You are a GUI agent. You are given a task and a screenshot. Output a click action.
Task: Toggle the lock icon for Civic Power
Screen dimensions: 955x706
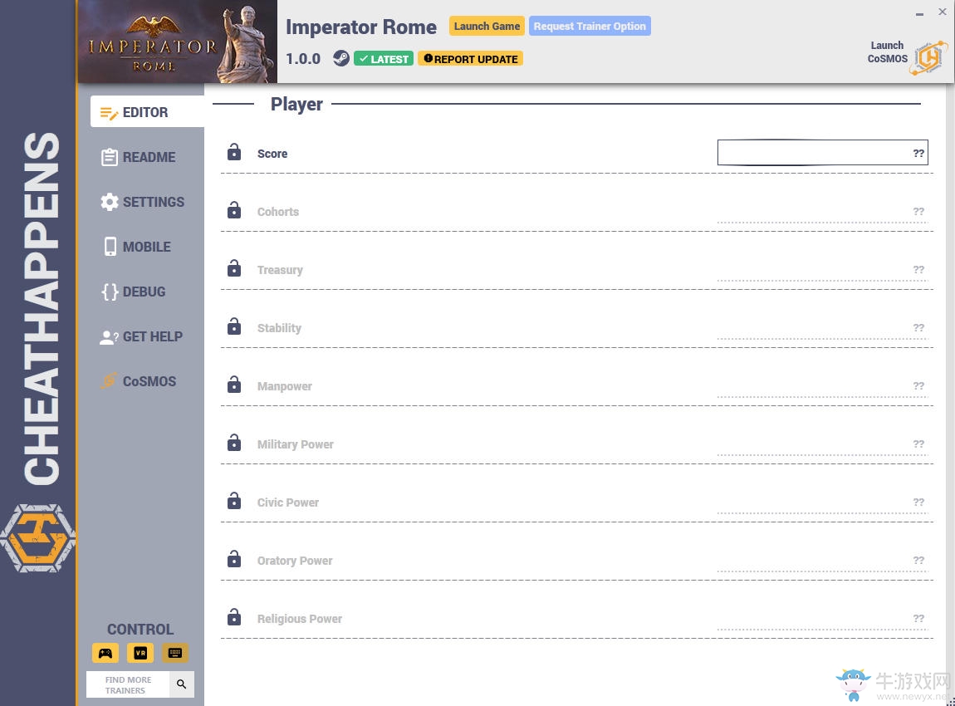(234, 502)
